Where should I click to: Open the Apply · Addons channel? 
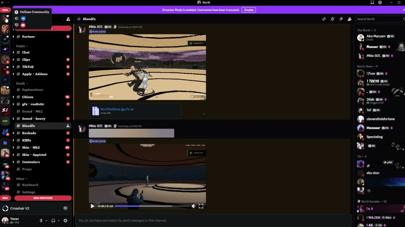(43, 74)
